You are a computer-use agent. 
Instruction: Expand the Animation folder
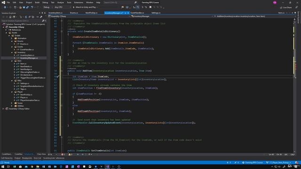pos(12,38)
